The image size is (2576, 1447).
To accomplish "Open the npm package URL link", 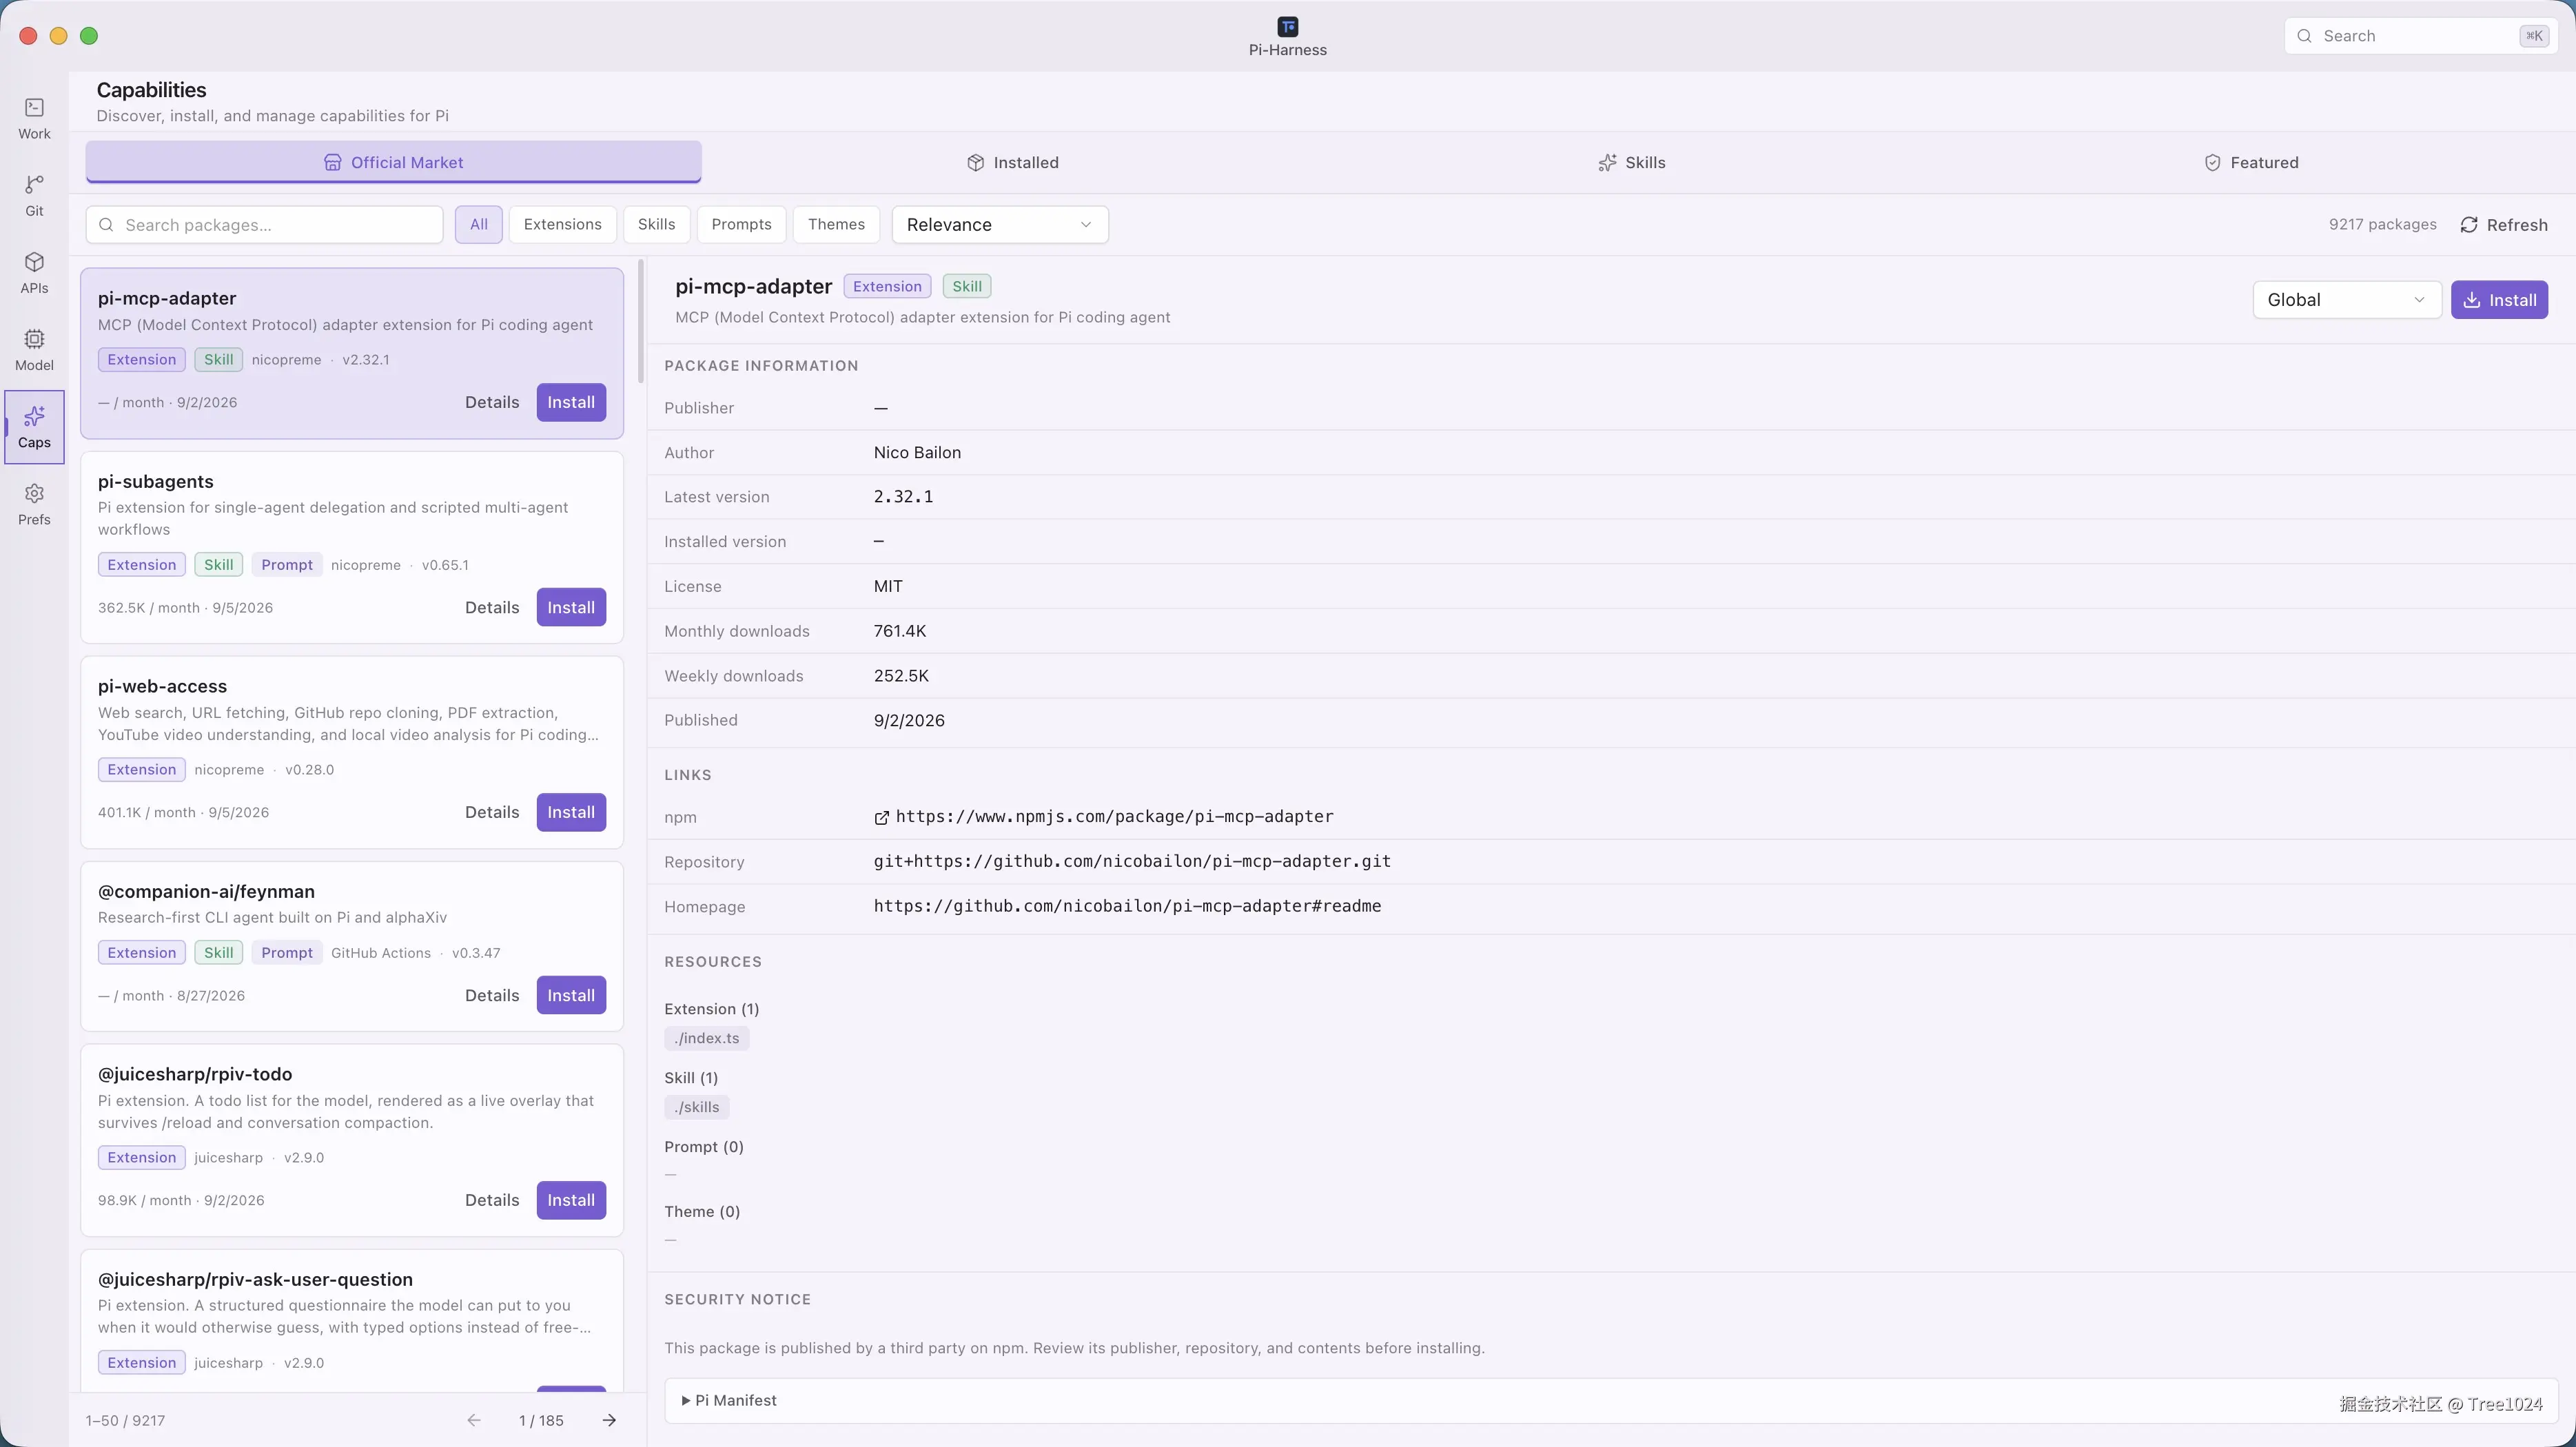I will (x=1114, y=816).
